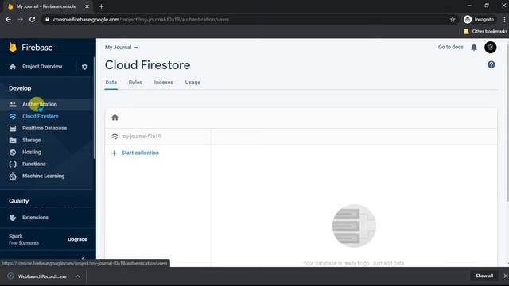
Task: Open Functions in the sidebar
Action: click(33, 164)
